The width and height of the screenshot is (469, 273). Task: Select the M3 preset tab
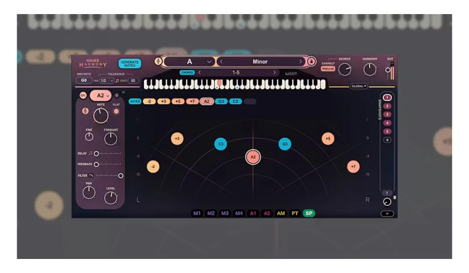[x=225, y=213]
